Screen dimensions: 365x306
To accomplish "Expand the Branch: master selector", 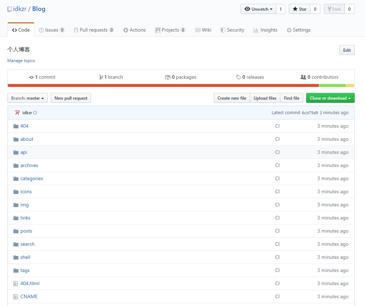I will [x=28, y=98].
